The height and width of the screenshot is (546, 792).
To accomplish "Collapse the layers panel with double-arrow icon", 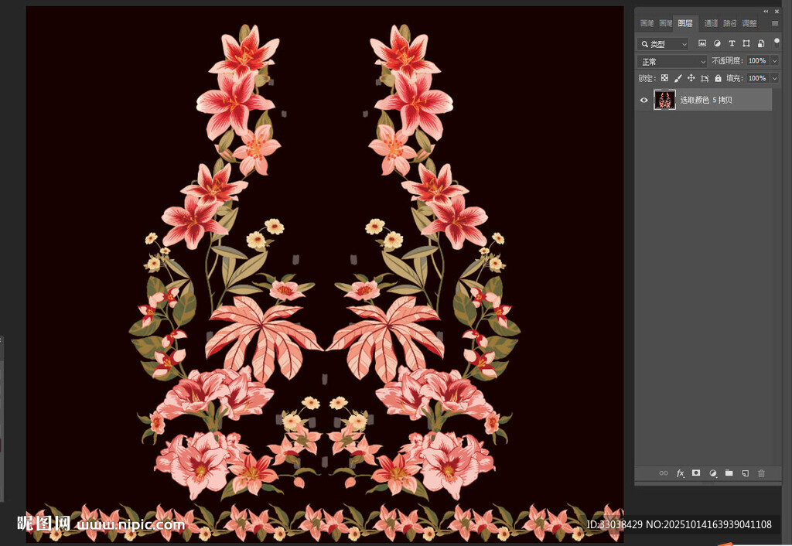I will 766,11.
